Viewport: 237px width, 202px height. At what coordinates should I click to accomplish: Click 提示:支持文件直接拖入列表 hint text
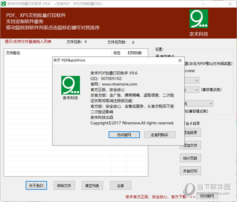[28, 41]
